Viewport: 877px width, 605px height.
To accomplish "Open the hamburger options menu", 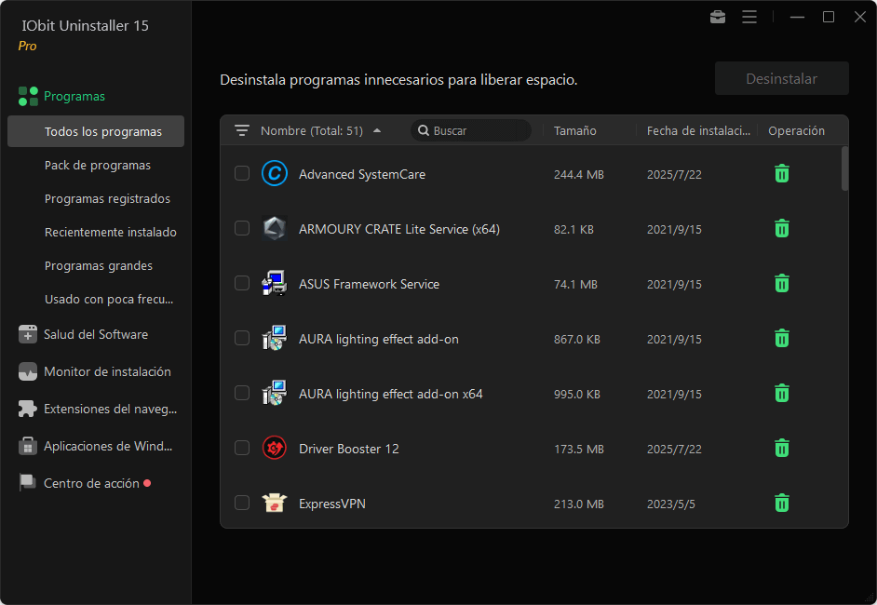I will 749,17.
